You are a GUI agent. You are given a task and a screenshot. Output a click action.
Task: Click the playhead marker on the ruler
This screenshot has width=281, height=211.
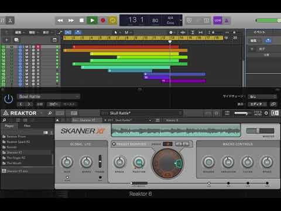pos(170,42)
